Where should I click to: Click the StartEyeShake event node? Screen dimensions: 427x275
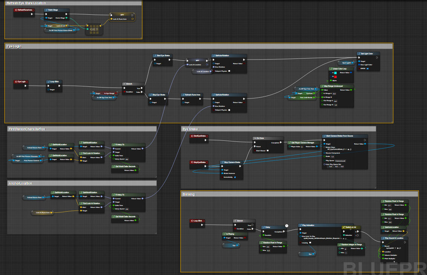[198, 136]
